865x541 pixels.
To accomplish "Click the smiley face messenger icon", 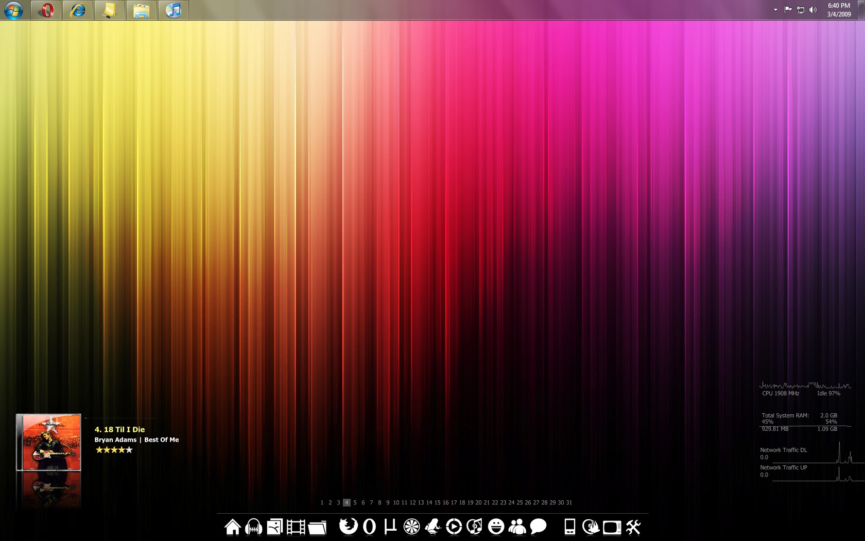I will (496, 526).
